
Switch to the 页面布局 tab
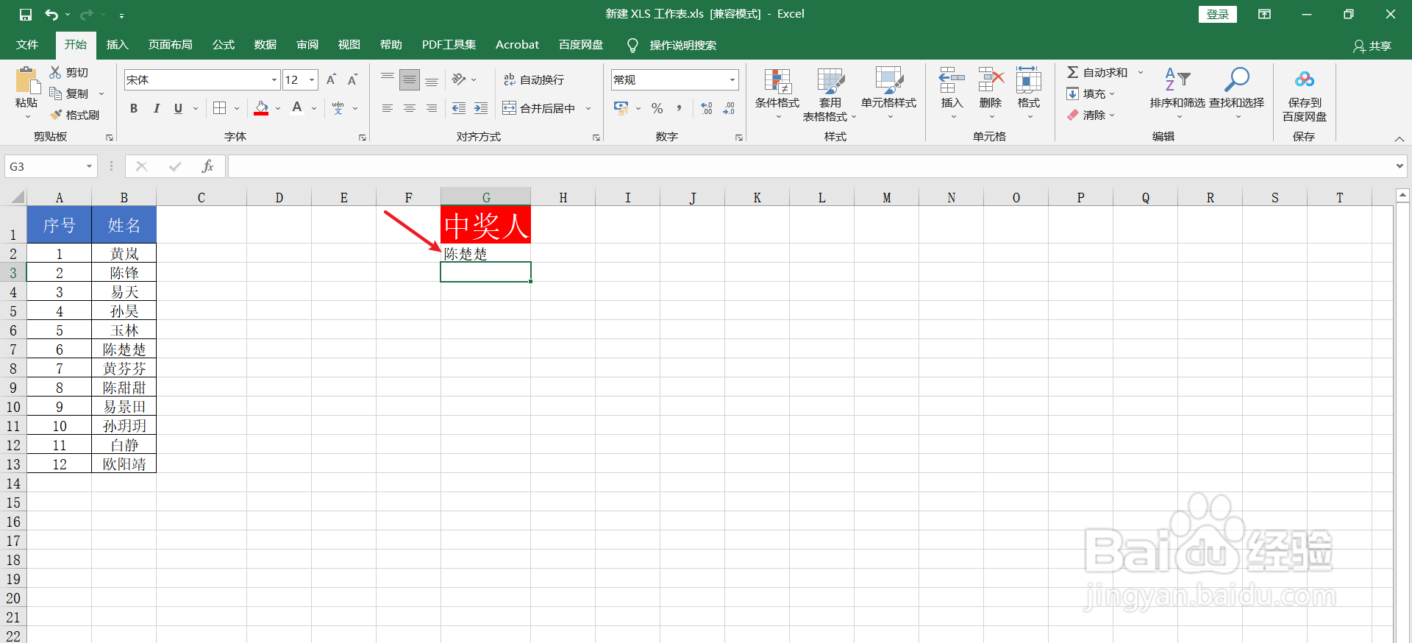click(x=171, y=45)
